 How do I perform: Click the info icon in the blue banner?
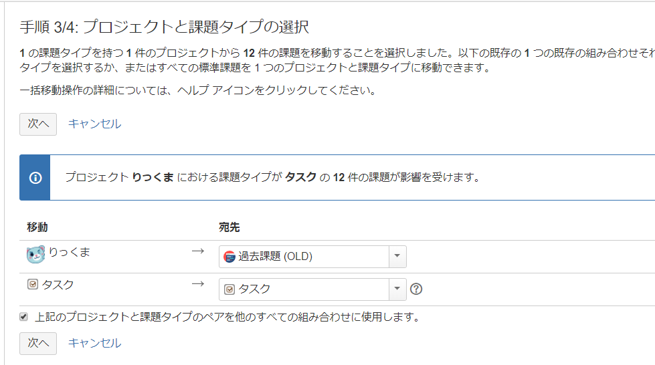35,178
